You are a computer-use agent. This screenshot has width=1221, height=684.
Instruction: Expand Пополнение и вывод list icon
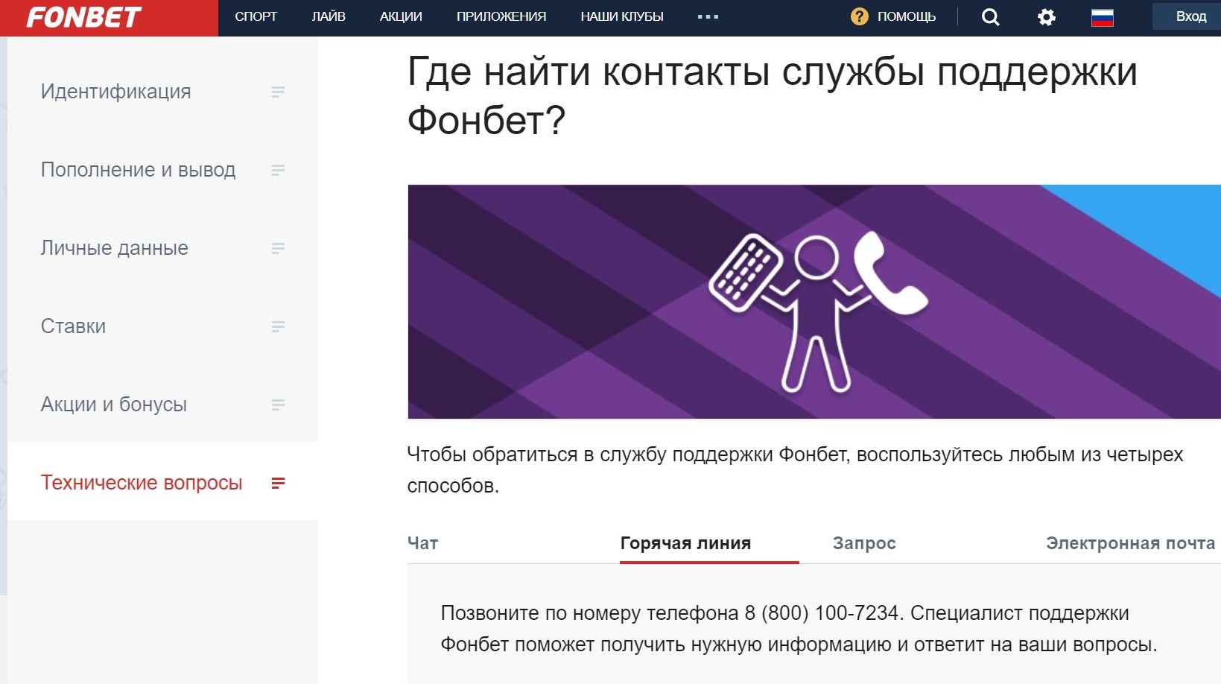(278, 170)
